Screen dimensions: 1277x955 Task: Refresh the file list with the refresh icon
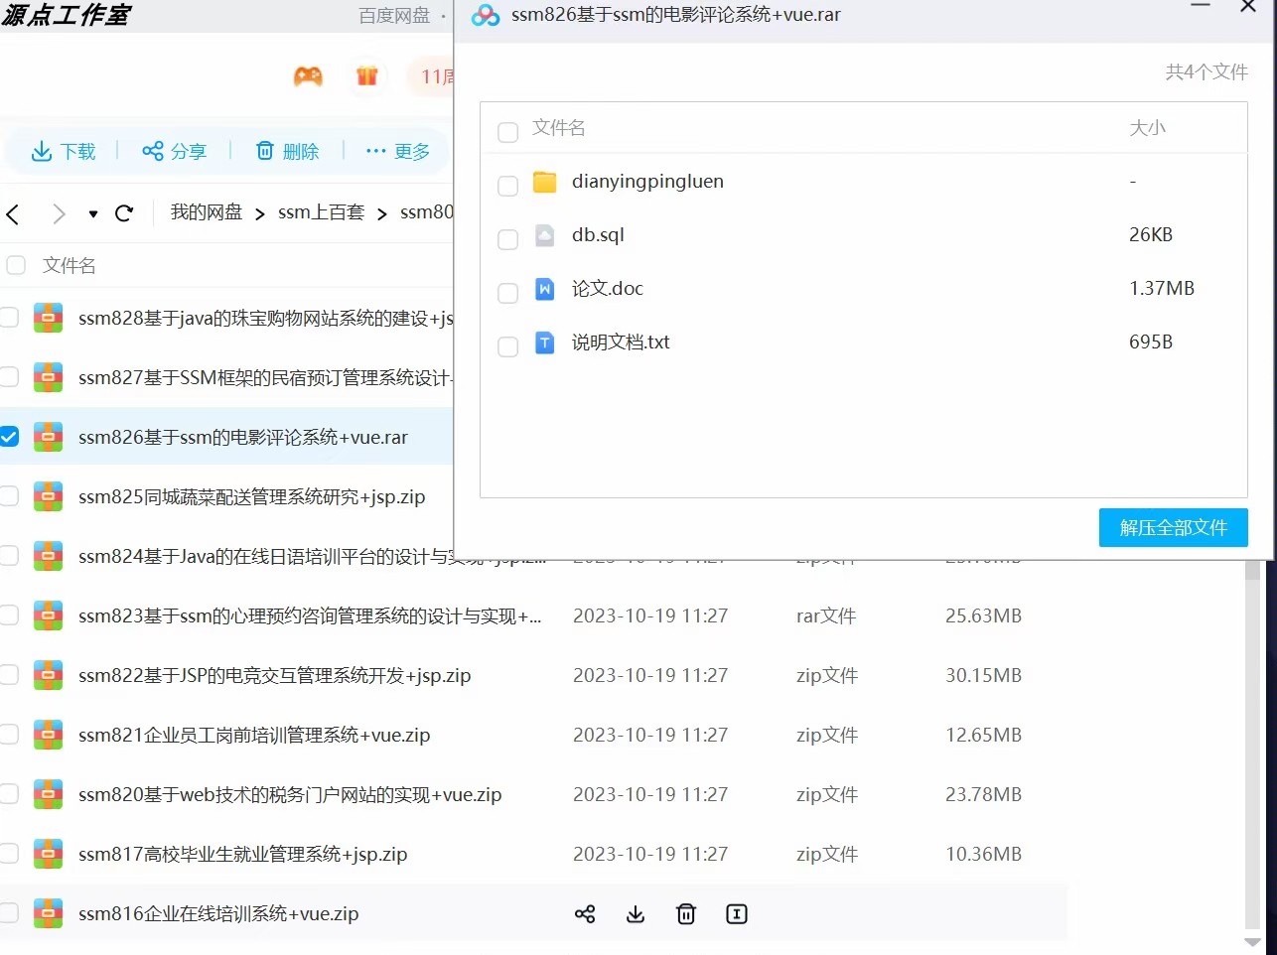123,213
